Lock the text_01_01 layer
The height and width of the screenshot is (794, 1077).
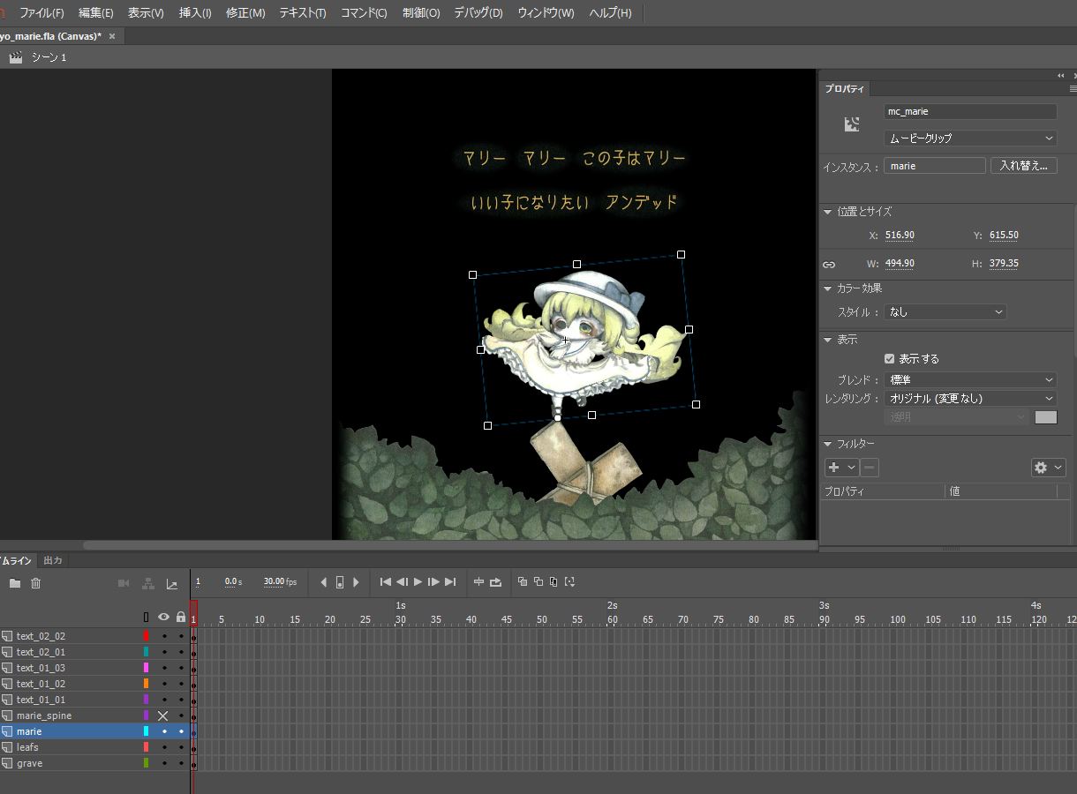[x=181, y=700]
